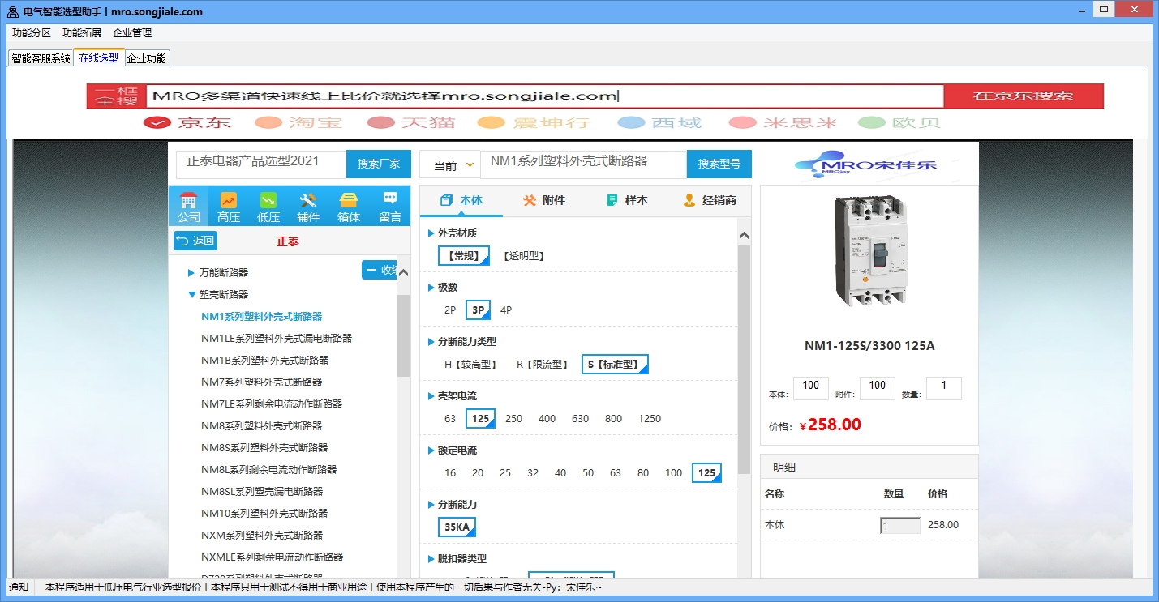
Task: Click the main search text box
Action: coord(545,96)
